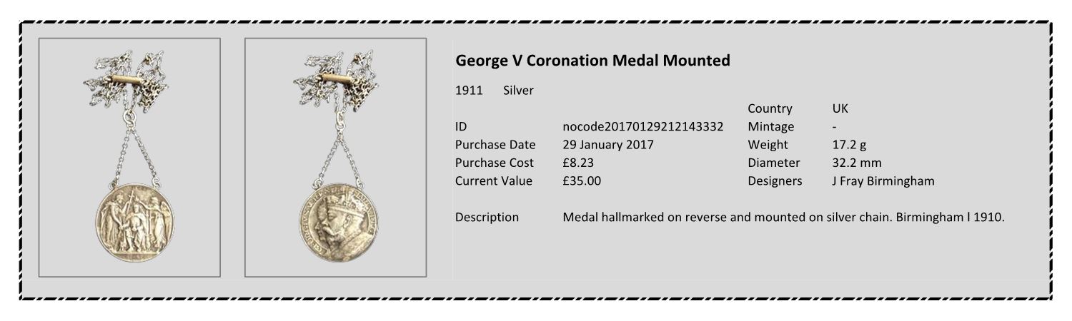
Task: Click the Diameter label
Action: (x=774, y=163)
